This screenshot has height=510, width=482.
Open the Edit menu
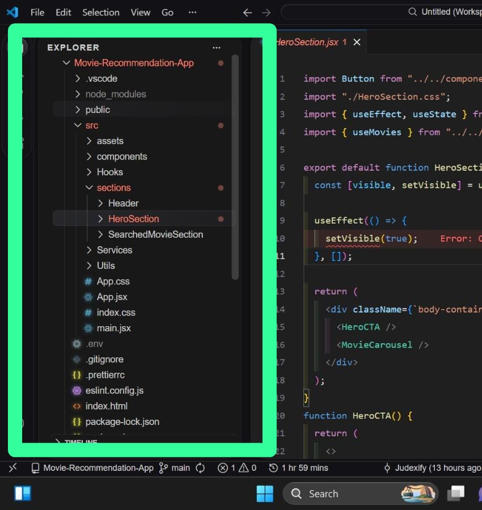click(x=64, y=12)
